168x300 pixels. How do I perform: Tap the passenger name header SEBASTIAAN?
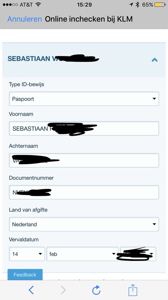[29, 59]
